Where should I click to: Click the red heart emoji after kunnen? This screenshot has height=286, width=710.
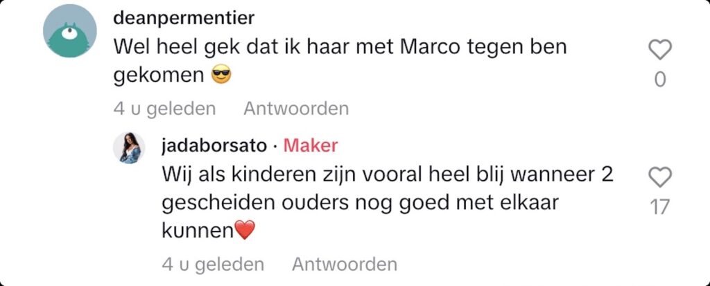[x=246, y=231]
